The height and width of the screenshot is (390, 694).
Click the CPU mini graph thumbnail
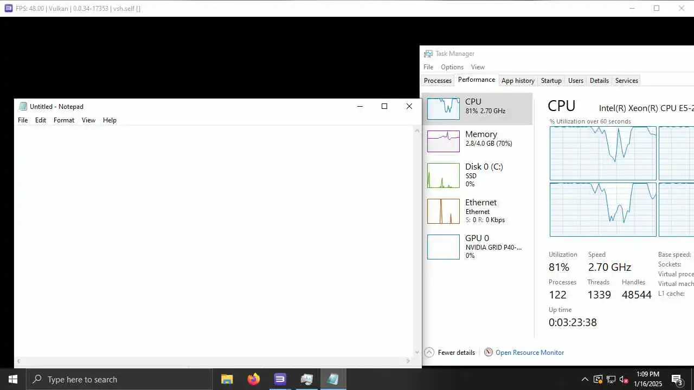coord(444,108)
